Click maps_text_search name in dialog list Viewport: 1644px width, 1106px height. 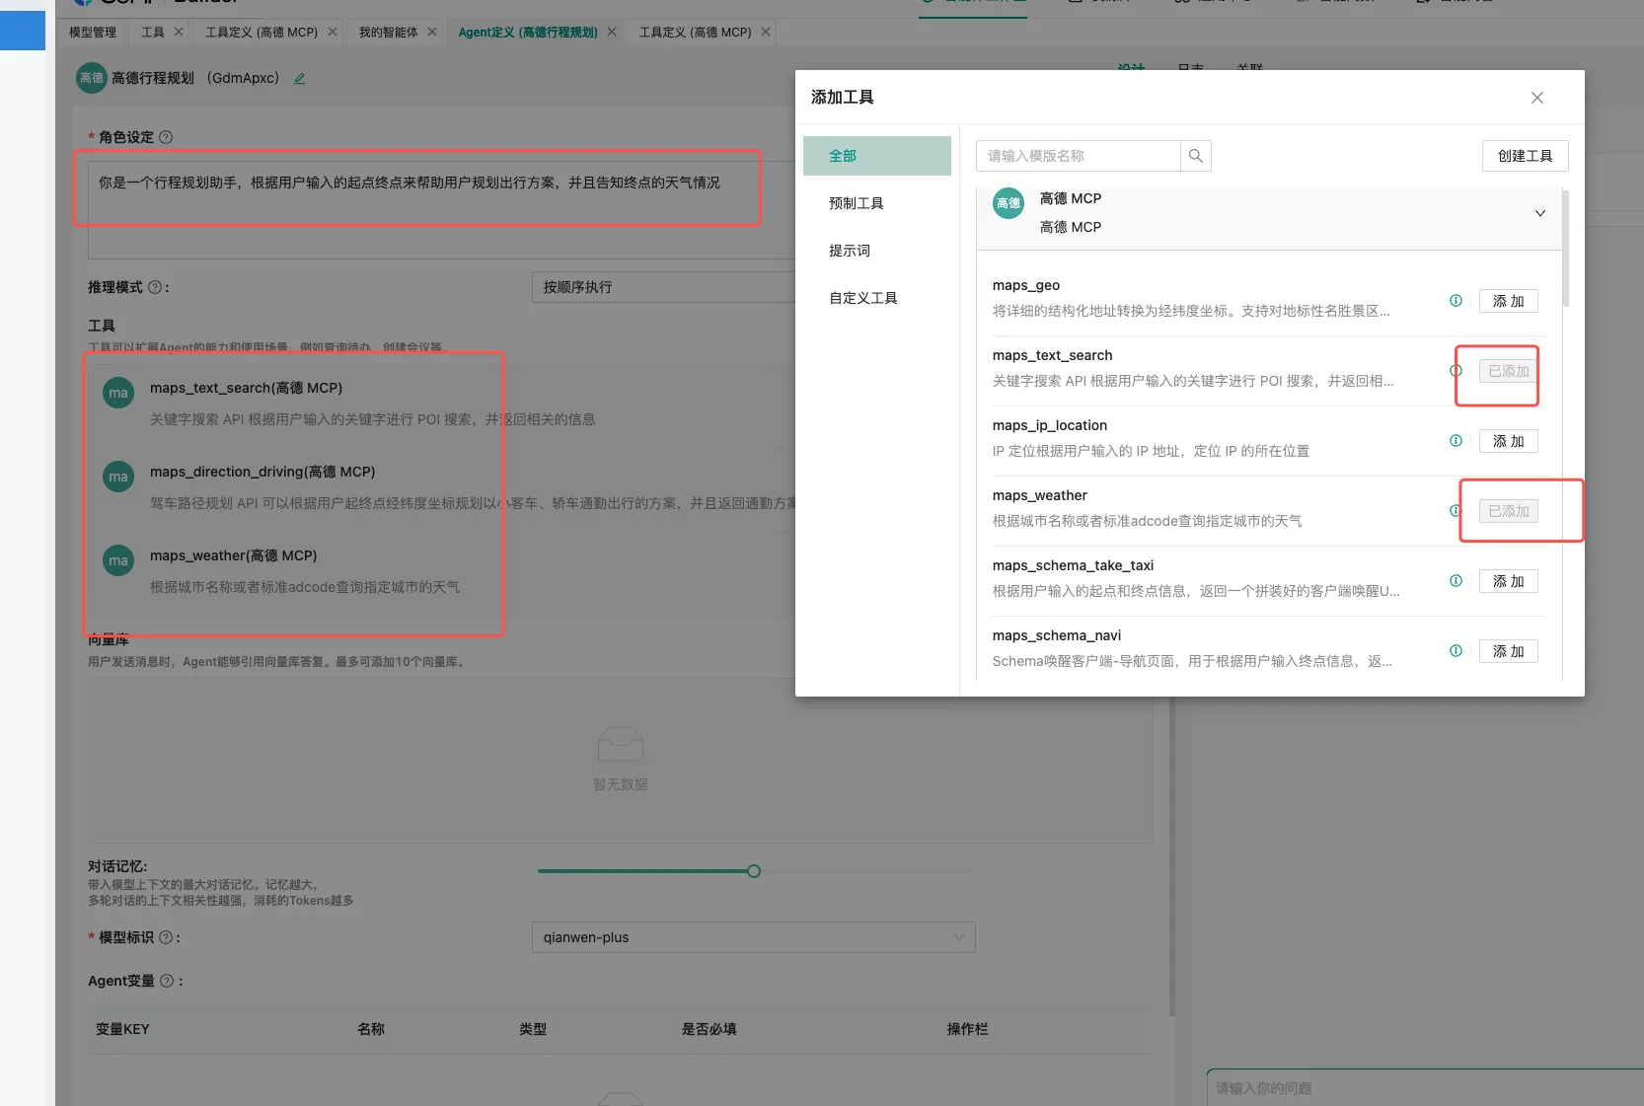pos(1052,355)
